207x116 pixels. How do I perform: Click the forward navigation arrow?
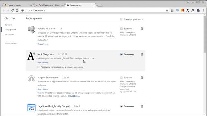point(8,10)
